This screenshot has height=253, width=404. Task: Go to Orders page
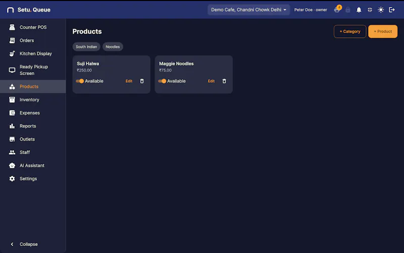pos(33,40)
